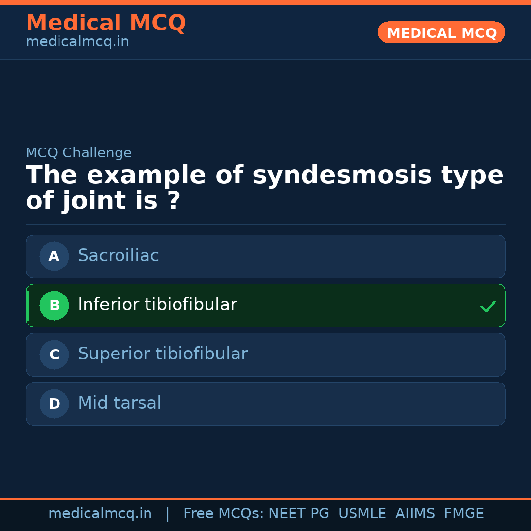Click the letter C circle badge
This screenshot has height=531, width=531.
pyautogui.click(x=54, y=354)
